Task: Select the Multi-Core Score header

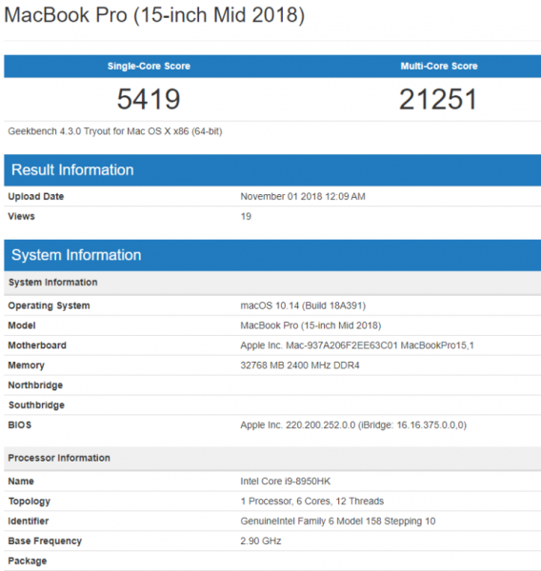Action: click(x=439, y=66)
